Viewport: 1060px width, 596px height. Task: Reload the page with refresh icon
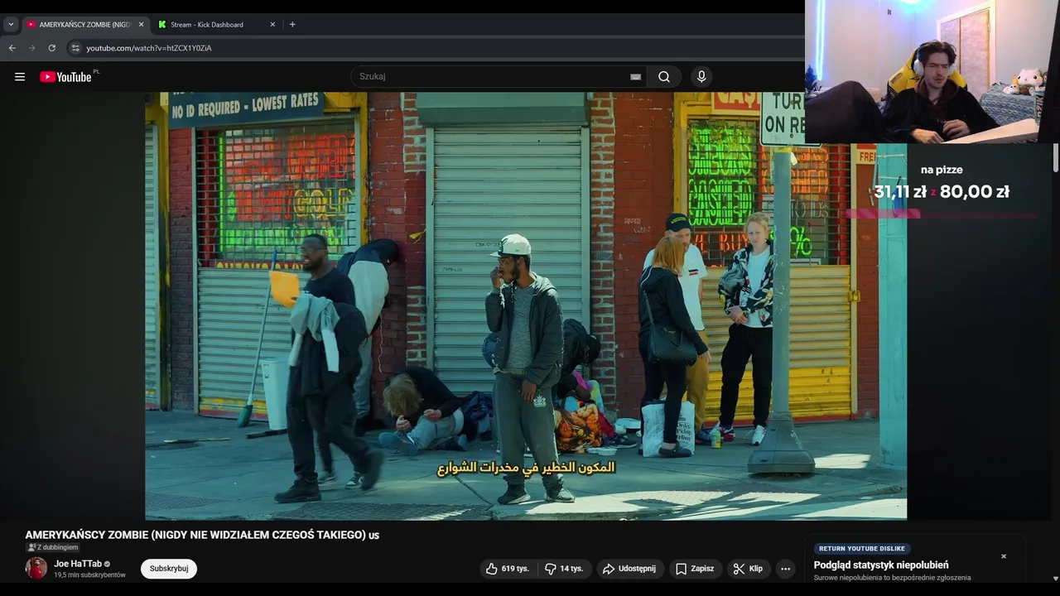pos(51,48)
